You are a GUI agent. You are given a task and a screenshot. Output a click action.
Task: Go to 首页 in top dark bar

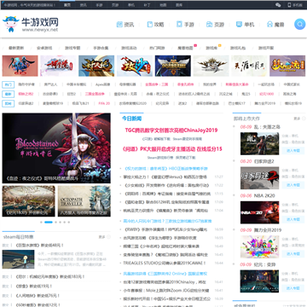click(x=67, y=5)
